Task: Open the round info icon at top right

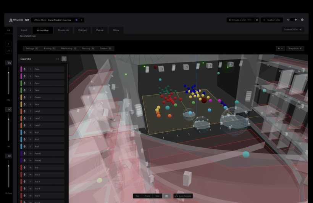Action: click(302, 20)
